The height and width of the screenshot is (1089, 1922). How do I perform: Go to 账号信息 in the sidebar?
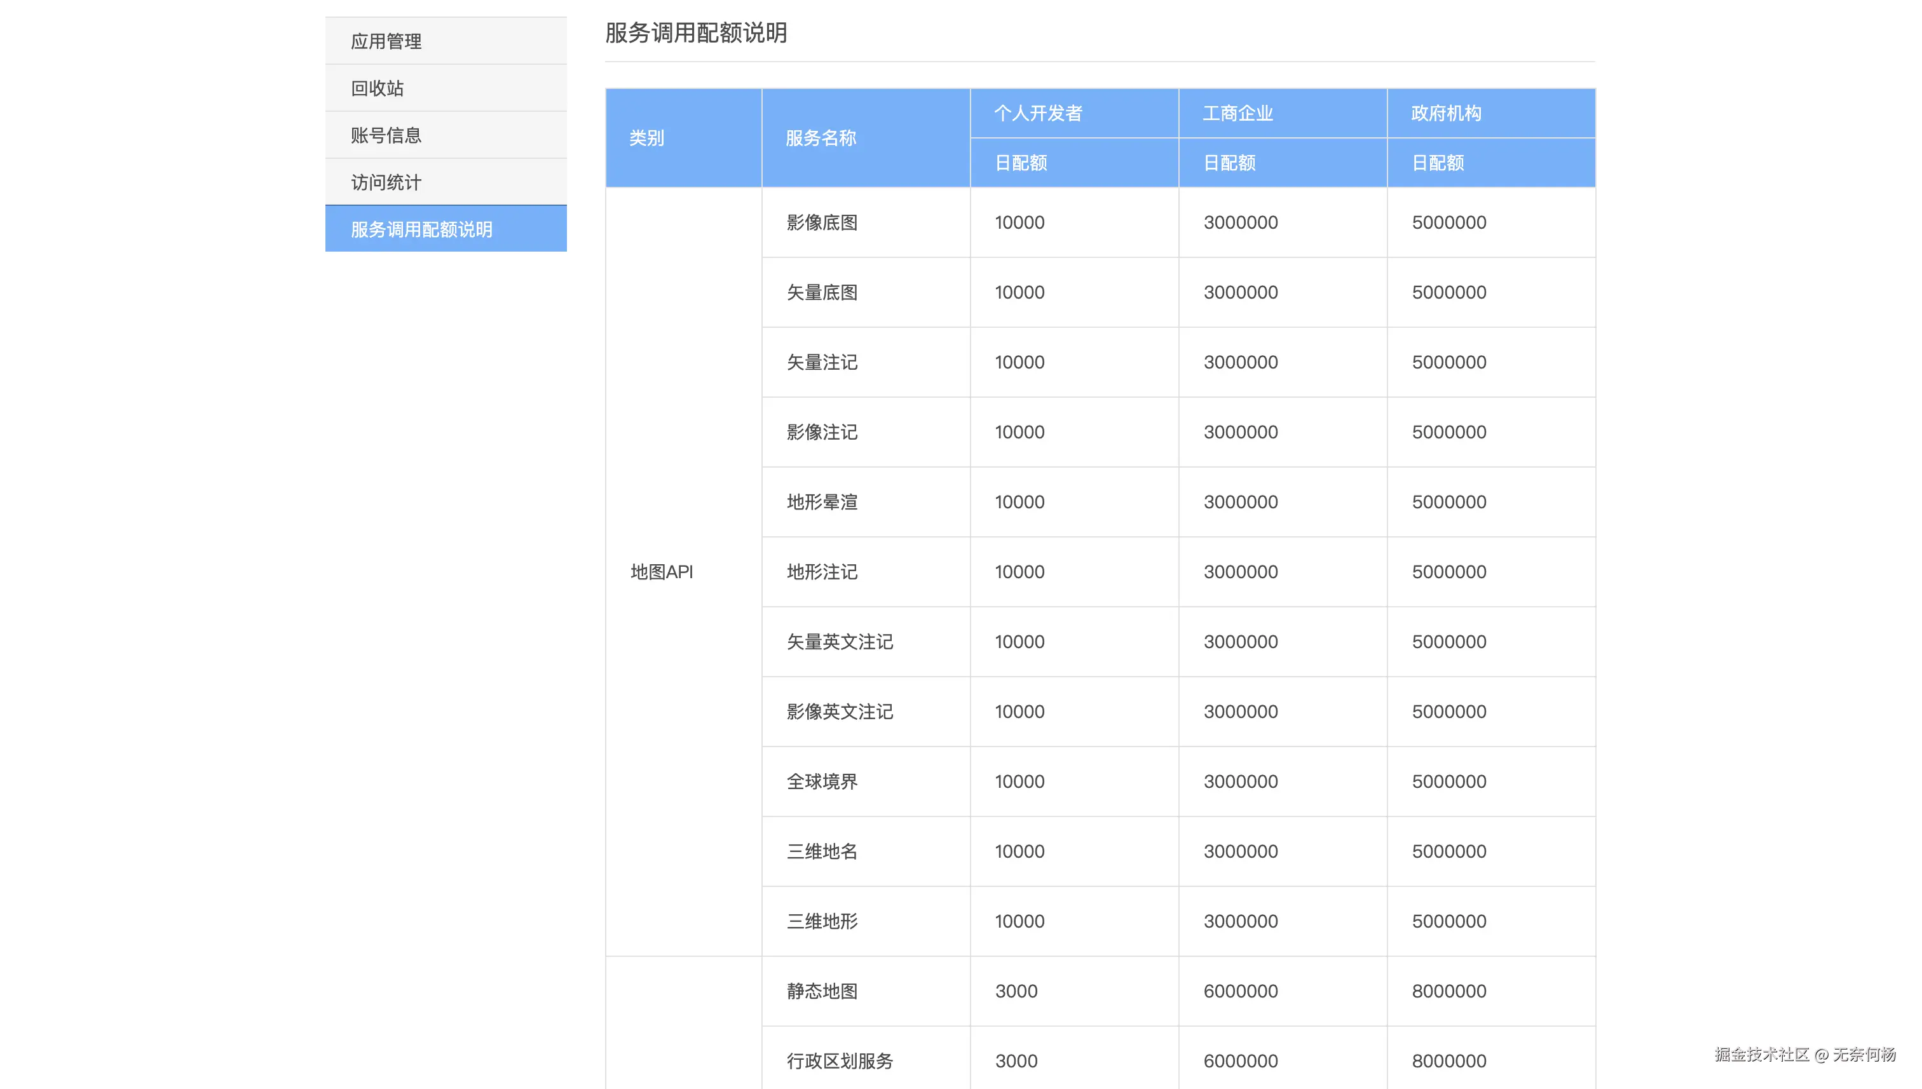click(386, 135)
